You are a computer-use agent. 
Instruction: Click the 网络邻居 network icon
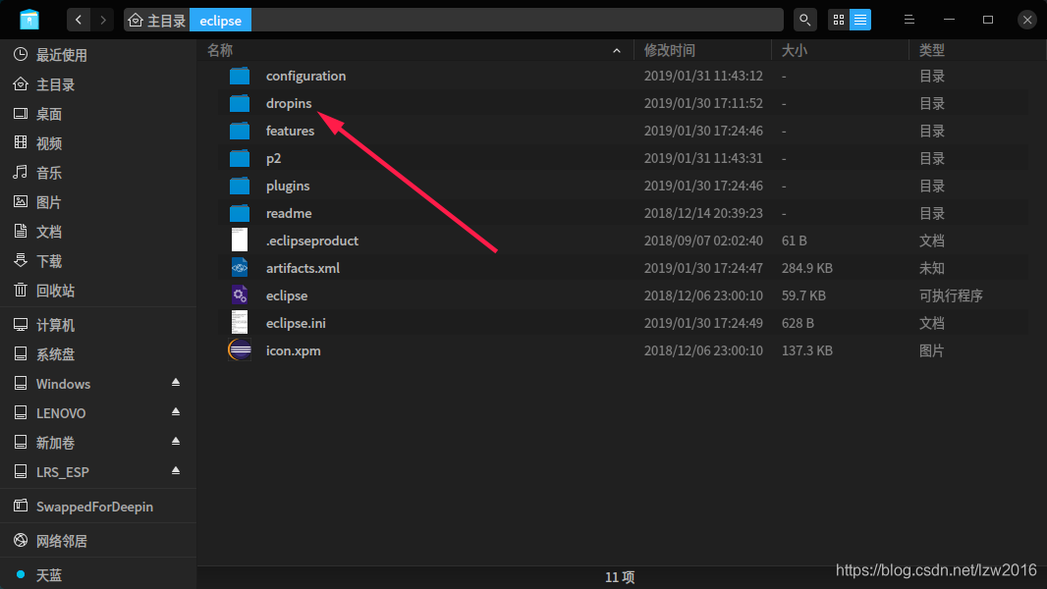pyautogui.click(x=21, y=541)
